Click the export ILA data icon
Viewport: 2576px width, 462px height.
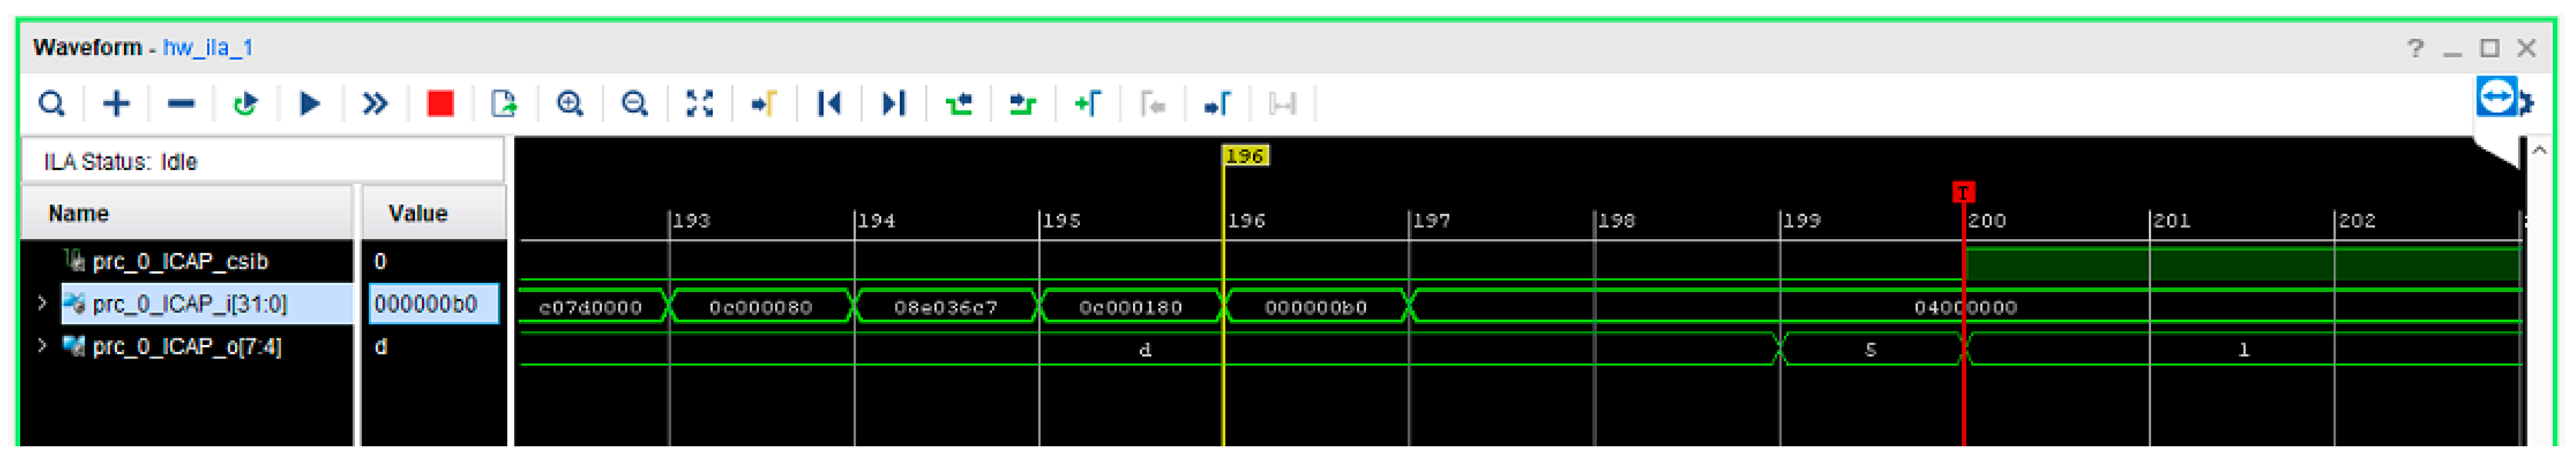pyautogui.click(x=504, y=104)
